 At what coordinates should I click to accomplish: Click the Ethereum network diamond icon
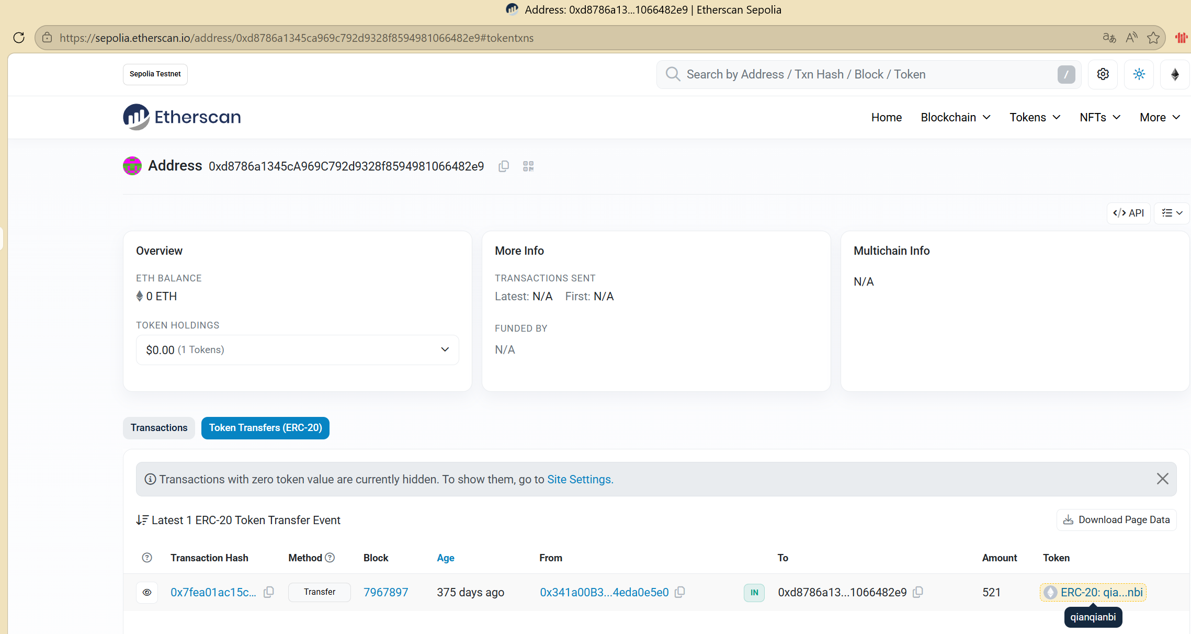click(1175, 74)
